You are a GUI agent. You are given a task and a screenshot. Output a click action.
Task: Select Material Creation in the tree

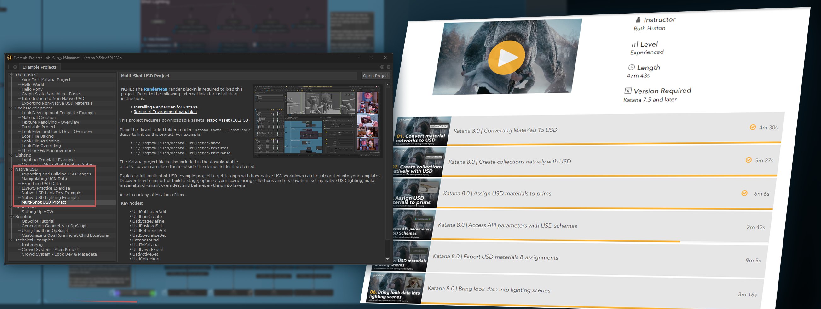(38, 118)
